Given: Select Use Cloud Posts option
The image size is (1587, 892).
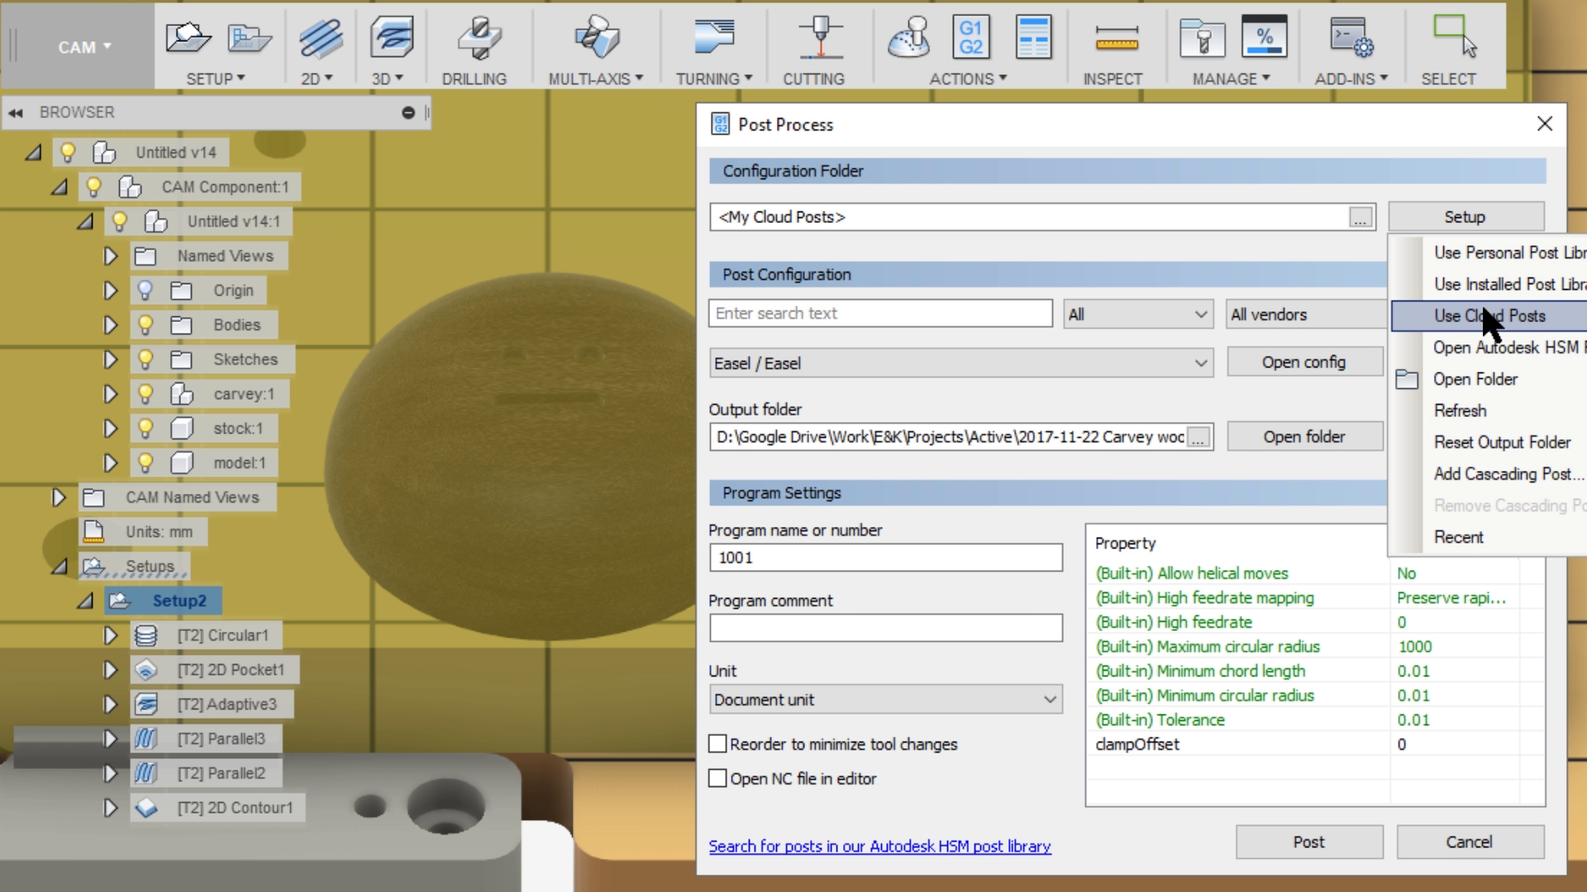Looking at the screenshot, I should (x=1489, y=315).
